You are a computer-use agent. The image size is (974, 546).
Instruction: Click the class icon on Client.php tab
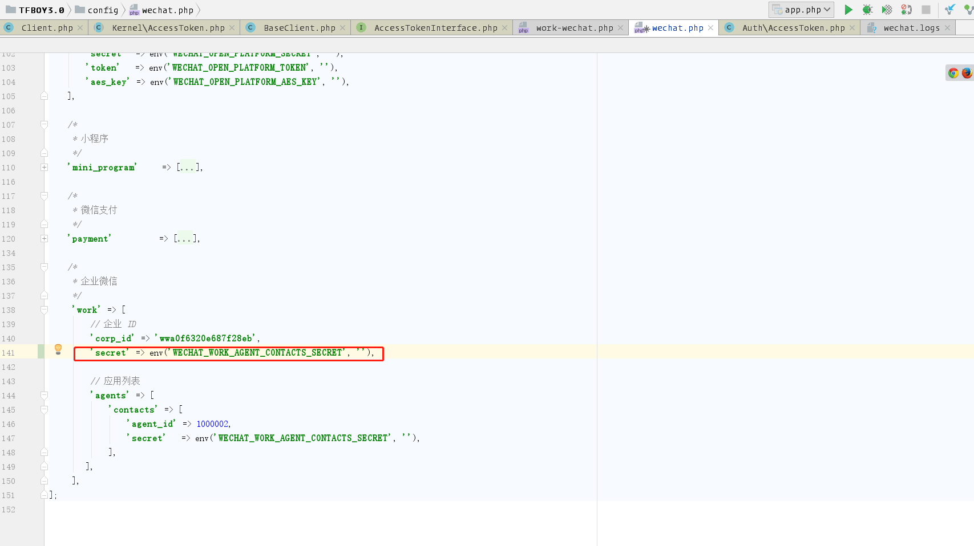coord(8,27)
